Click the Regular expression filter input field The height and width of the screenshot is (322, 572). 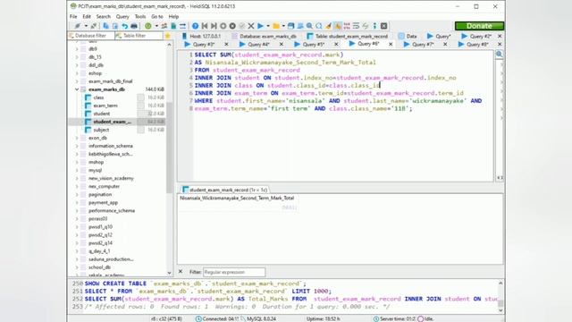(x=234, y=272)
